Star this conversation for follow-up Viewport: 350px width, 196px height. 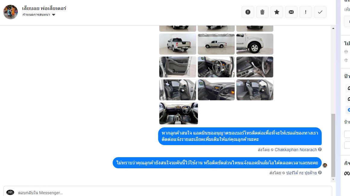[x=277, y=12]
